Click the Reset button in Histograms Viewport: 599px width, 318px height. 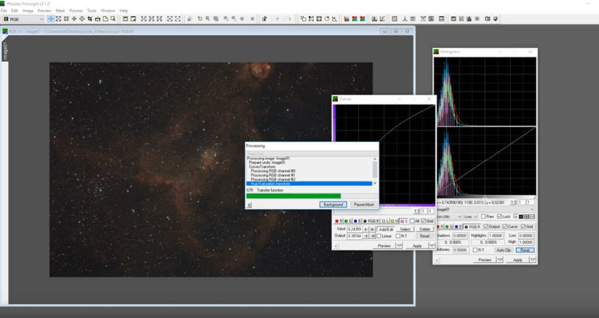coord(525,250)
